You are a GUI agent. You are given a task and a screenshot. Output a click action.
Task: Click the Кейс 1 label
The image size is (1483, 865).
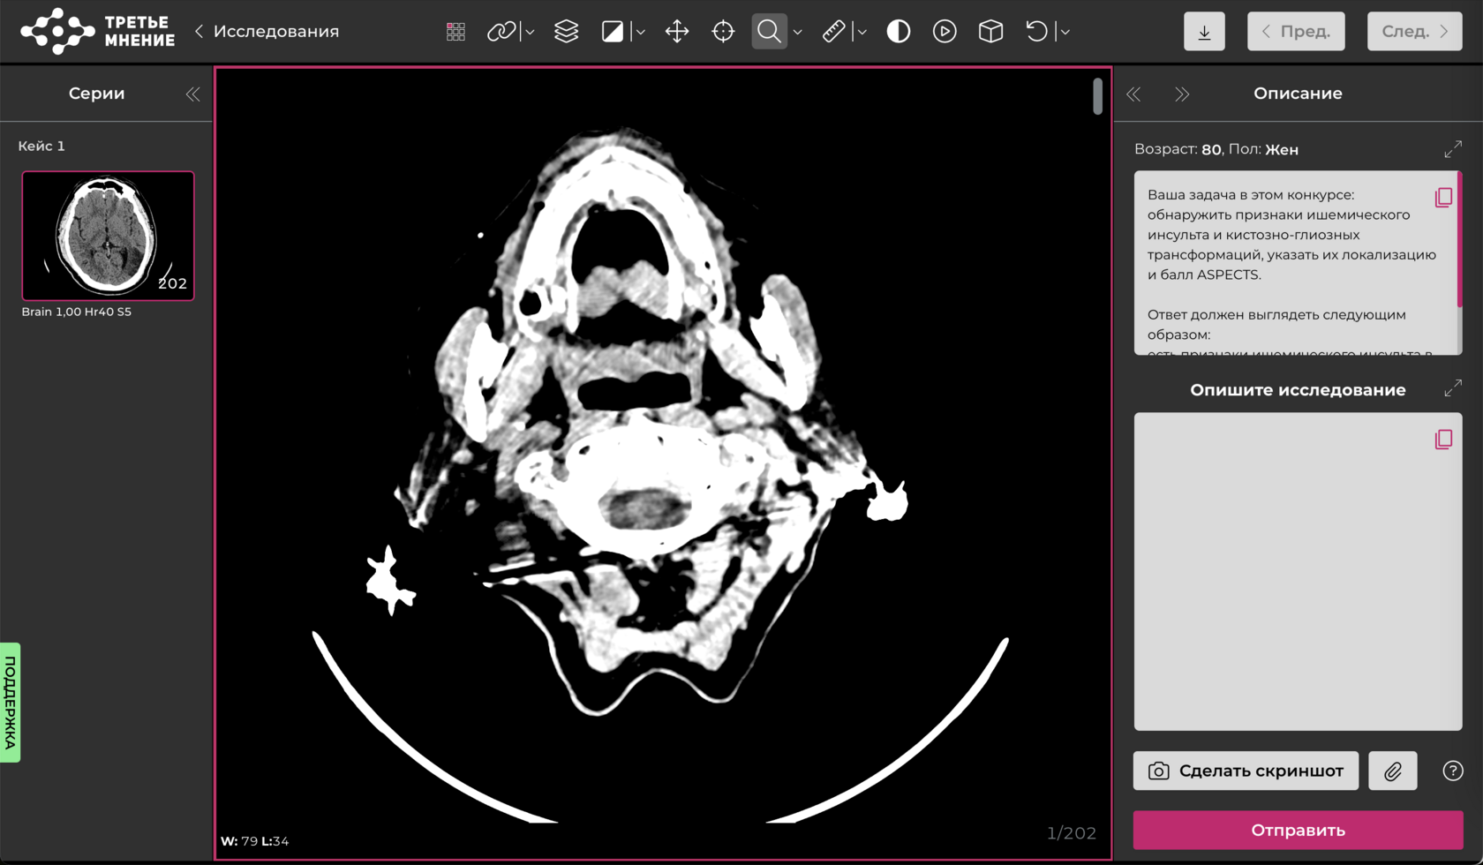[41, 146]
